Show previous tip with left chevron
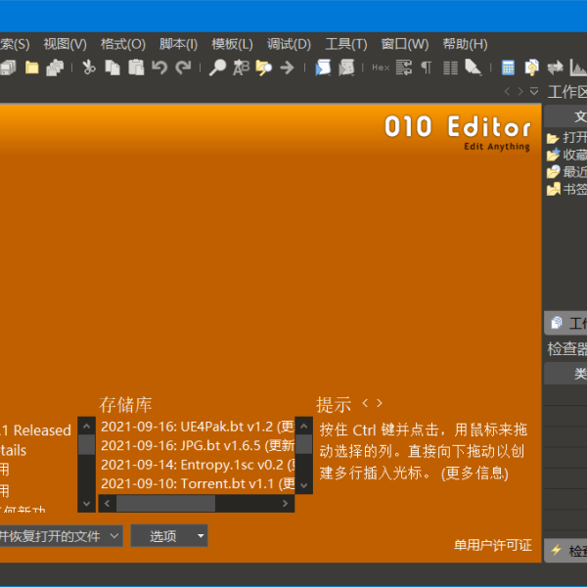587x587 pixels. [365, 403]
